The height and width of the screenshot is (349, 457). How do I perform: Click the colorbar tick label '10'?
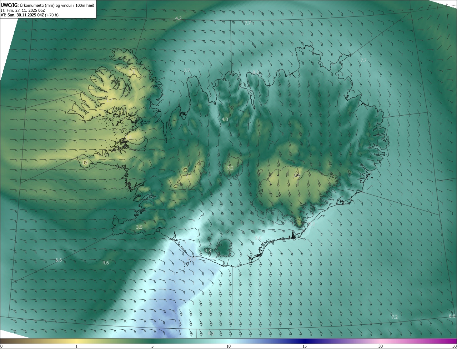(228, 346)
